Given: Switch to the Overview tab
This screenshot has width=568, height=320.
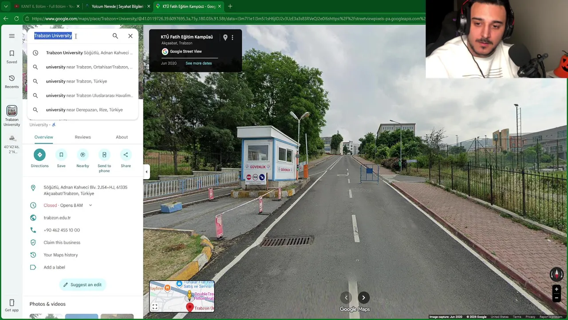Looking at the screenshot, I should (x=44, y=137).
